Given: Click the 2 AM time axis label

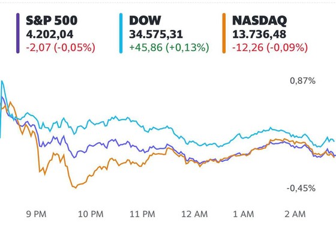Looking at the screenshot, I should 295,214.
